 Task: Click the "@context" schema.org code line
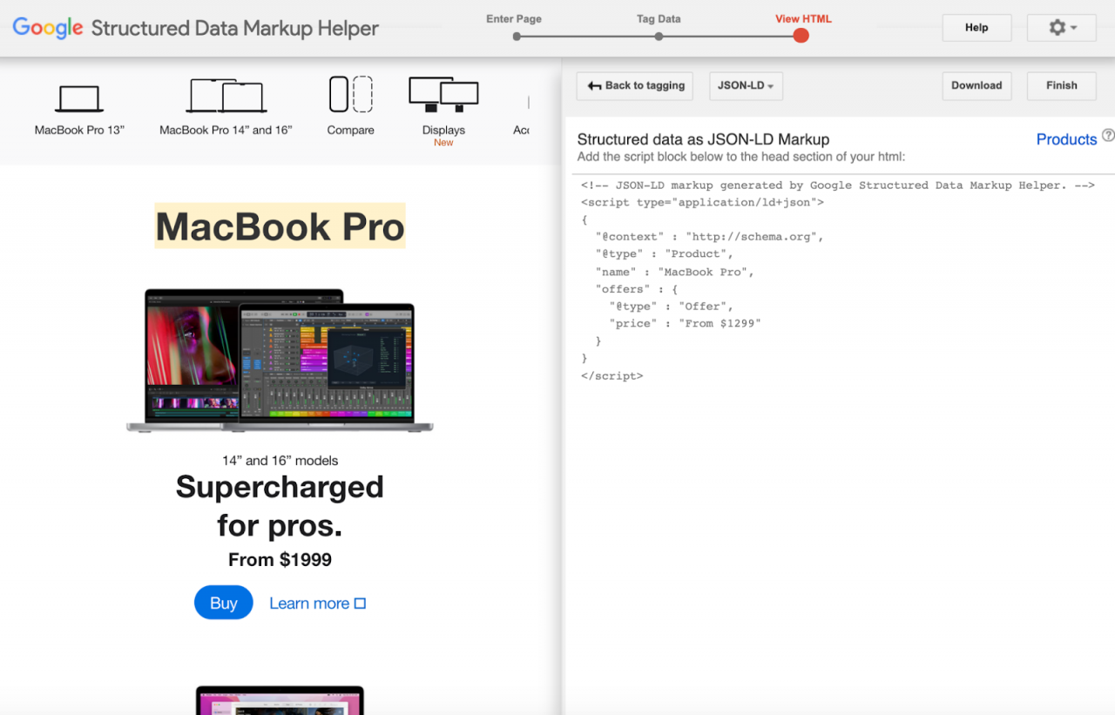(710, 237)
